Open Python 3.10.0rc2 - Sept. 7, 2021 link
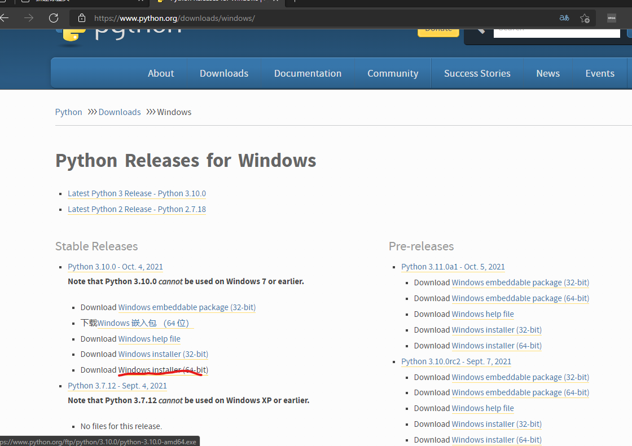The height and width of the screenshot is (446, 632). click(x=457, y=361)
